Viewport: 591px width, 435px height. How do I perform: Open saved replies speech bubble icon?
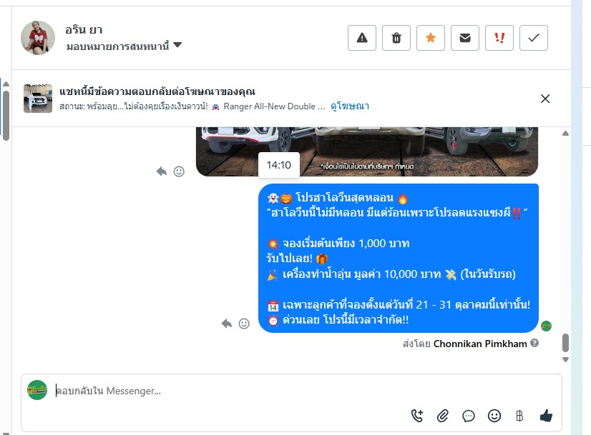pos(469,416)
